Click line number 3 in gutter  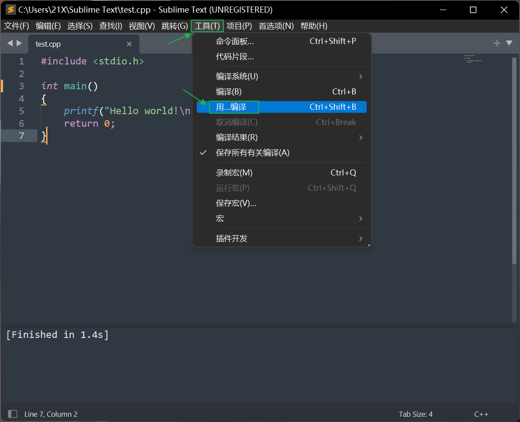coord(21,86)
